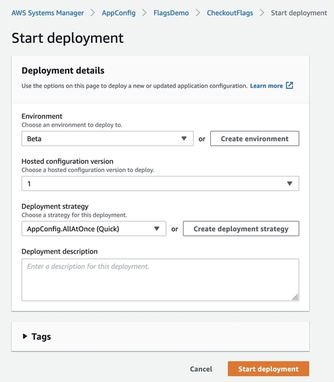The width and height of the screenshot is (334, 382).
Task: Click the Hosted configuration version arrow icon
Action: pyautogui.click(x=289, y=184)
